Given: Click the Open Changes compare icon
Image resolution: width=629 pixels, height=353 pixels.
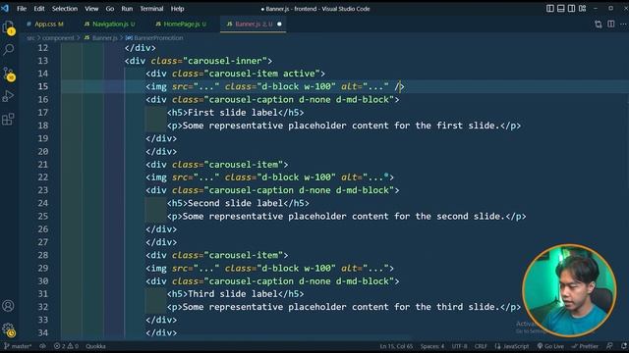Looking at the screenshot, I should tap(599, 24).
